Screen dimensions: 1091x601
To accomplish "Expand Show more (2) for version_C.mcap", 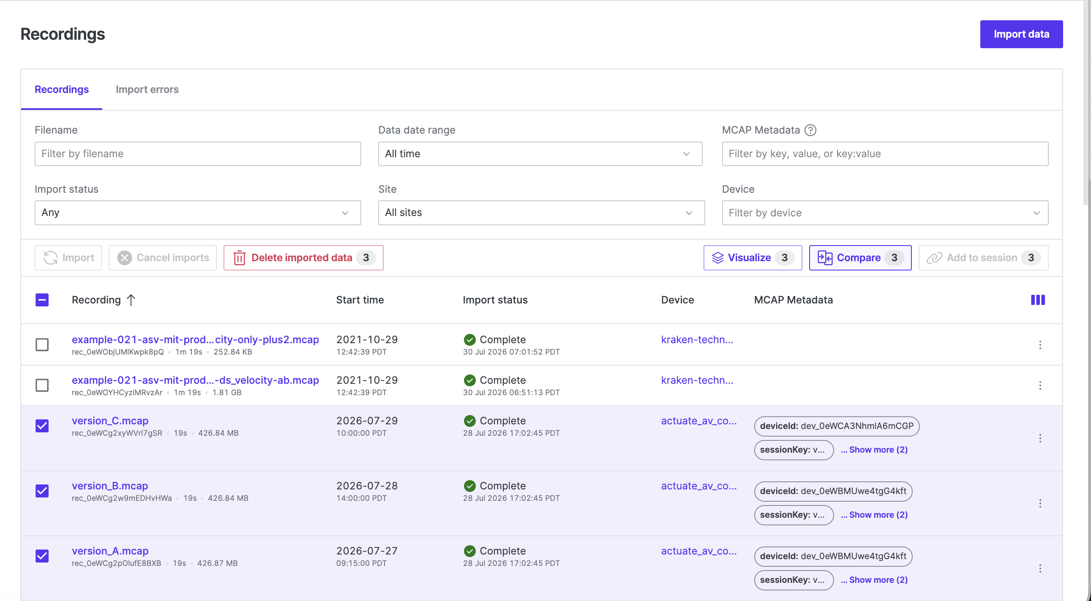I will pos(875,450).
